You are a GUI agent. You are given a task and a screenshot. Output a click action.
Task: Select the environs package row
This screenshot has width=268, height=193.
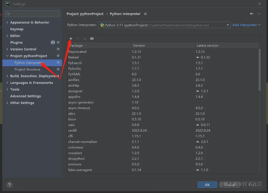click(163, 164)
